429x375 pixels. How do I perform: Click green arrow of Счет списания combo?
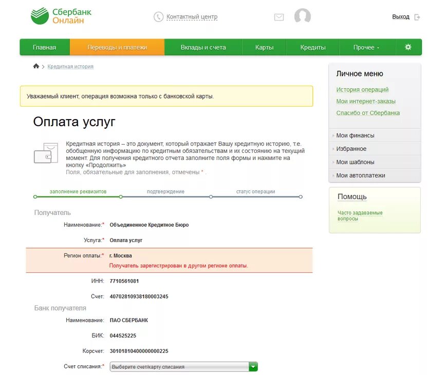(x=253, y=367)
